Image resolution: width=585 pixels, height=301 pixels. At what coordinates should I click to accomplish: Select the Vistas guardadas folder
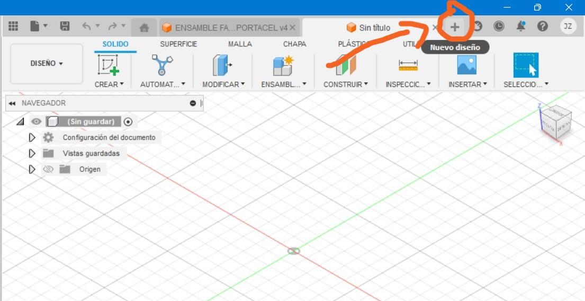point(92,154)
